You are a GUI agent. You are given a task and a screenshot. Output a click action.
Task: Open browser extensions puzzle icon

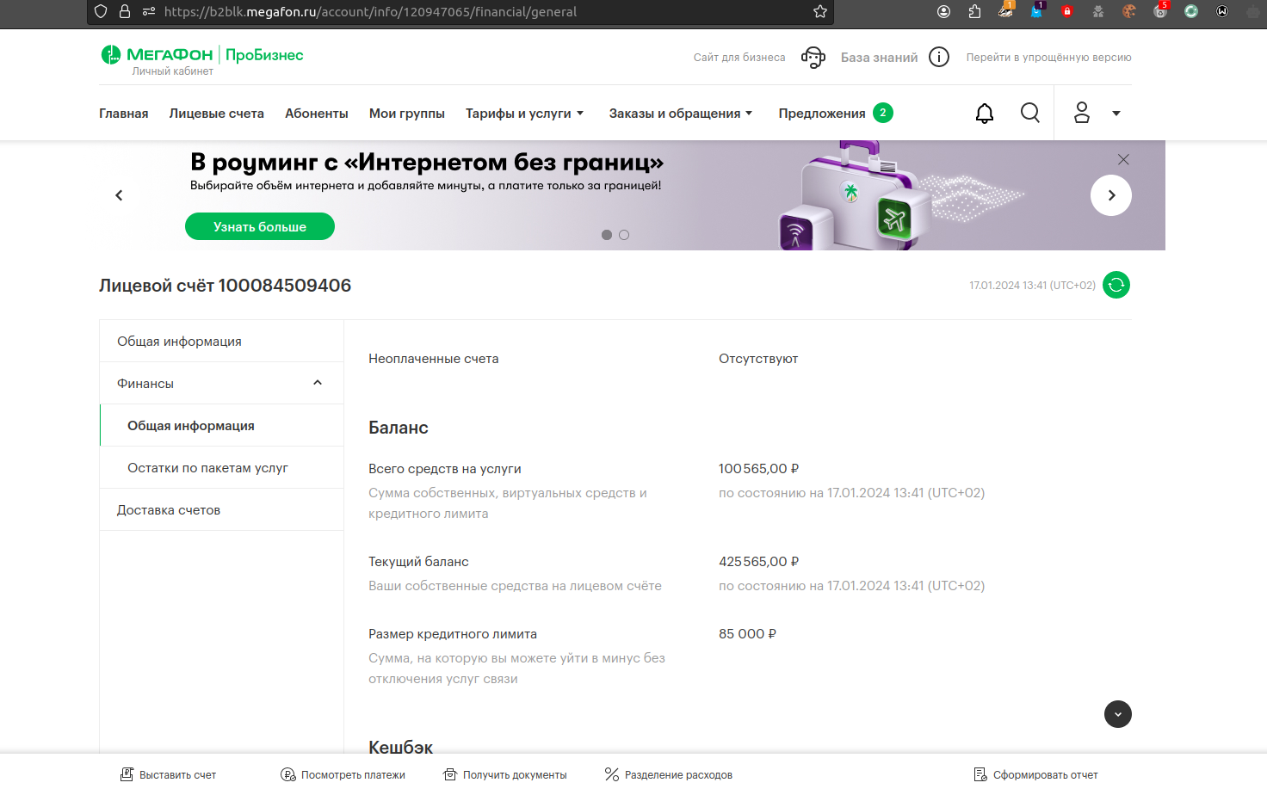tap(974, 12)
